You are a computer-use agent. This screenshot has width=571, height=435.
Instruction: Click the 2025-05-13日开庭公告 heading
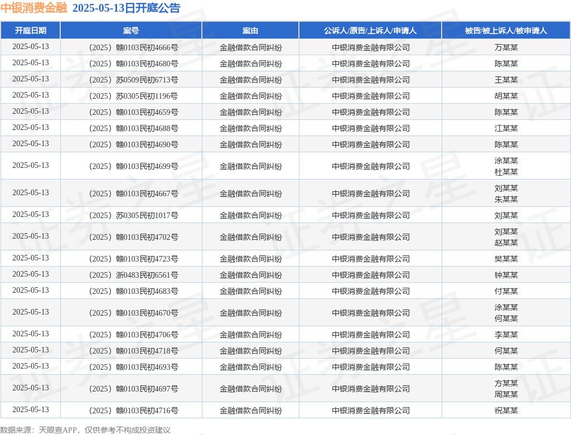point(127,8)
